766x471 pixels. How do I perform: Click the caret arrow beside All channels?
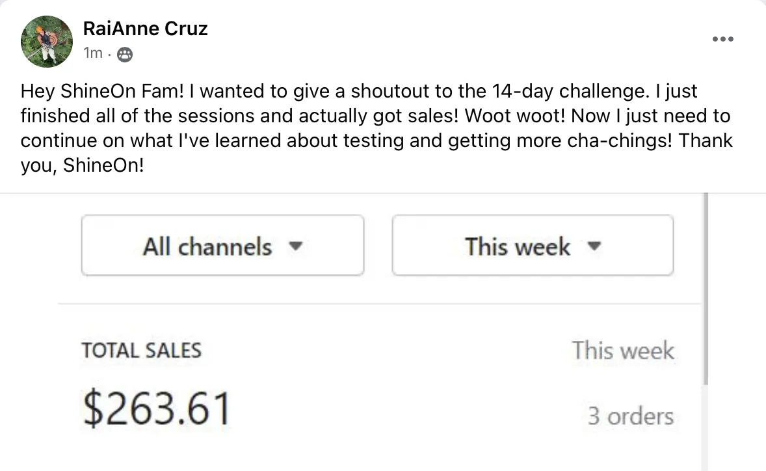[x=296, y=246]
